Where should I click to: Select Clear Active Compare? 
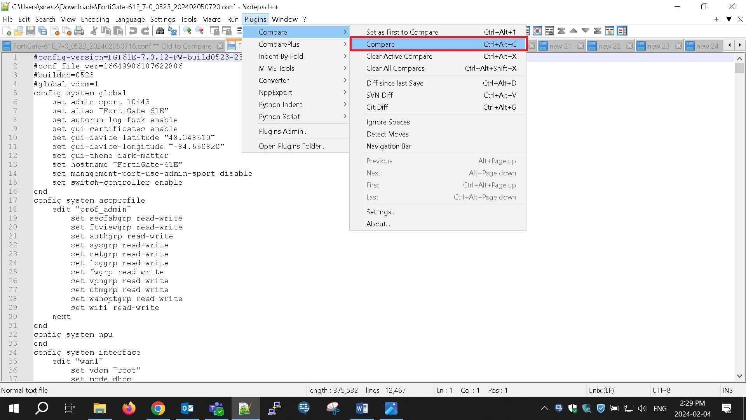point(438,56)
